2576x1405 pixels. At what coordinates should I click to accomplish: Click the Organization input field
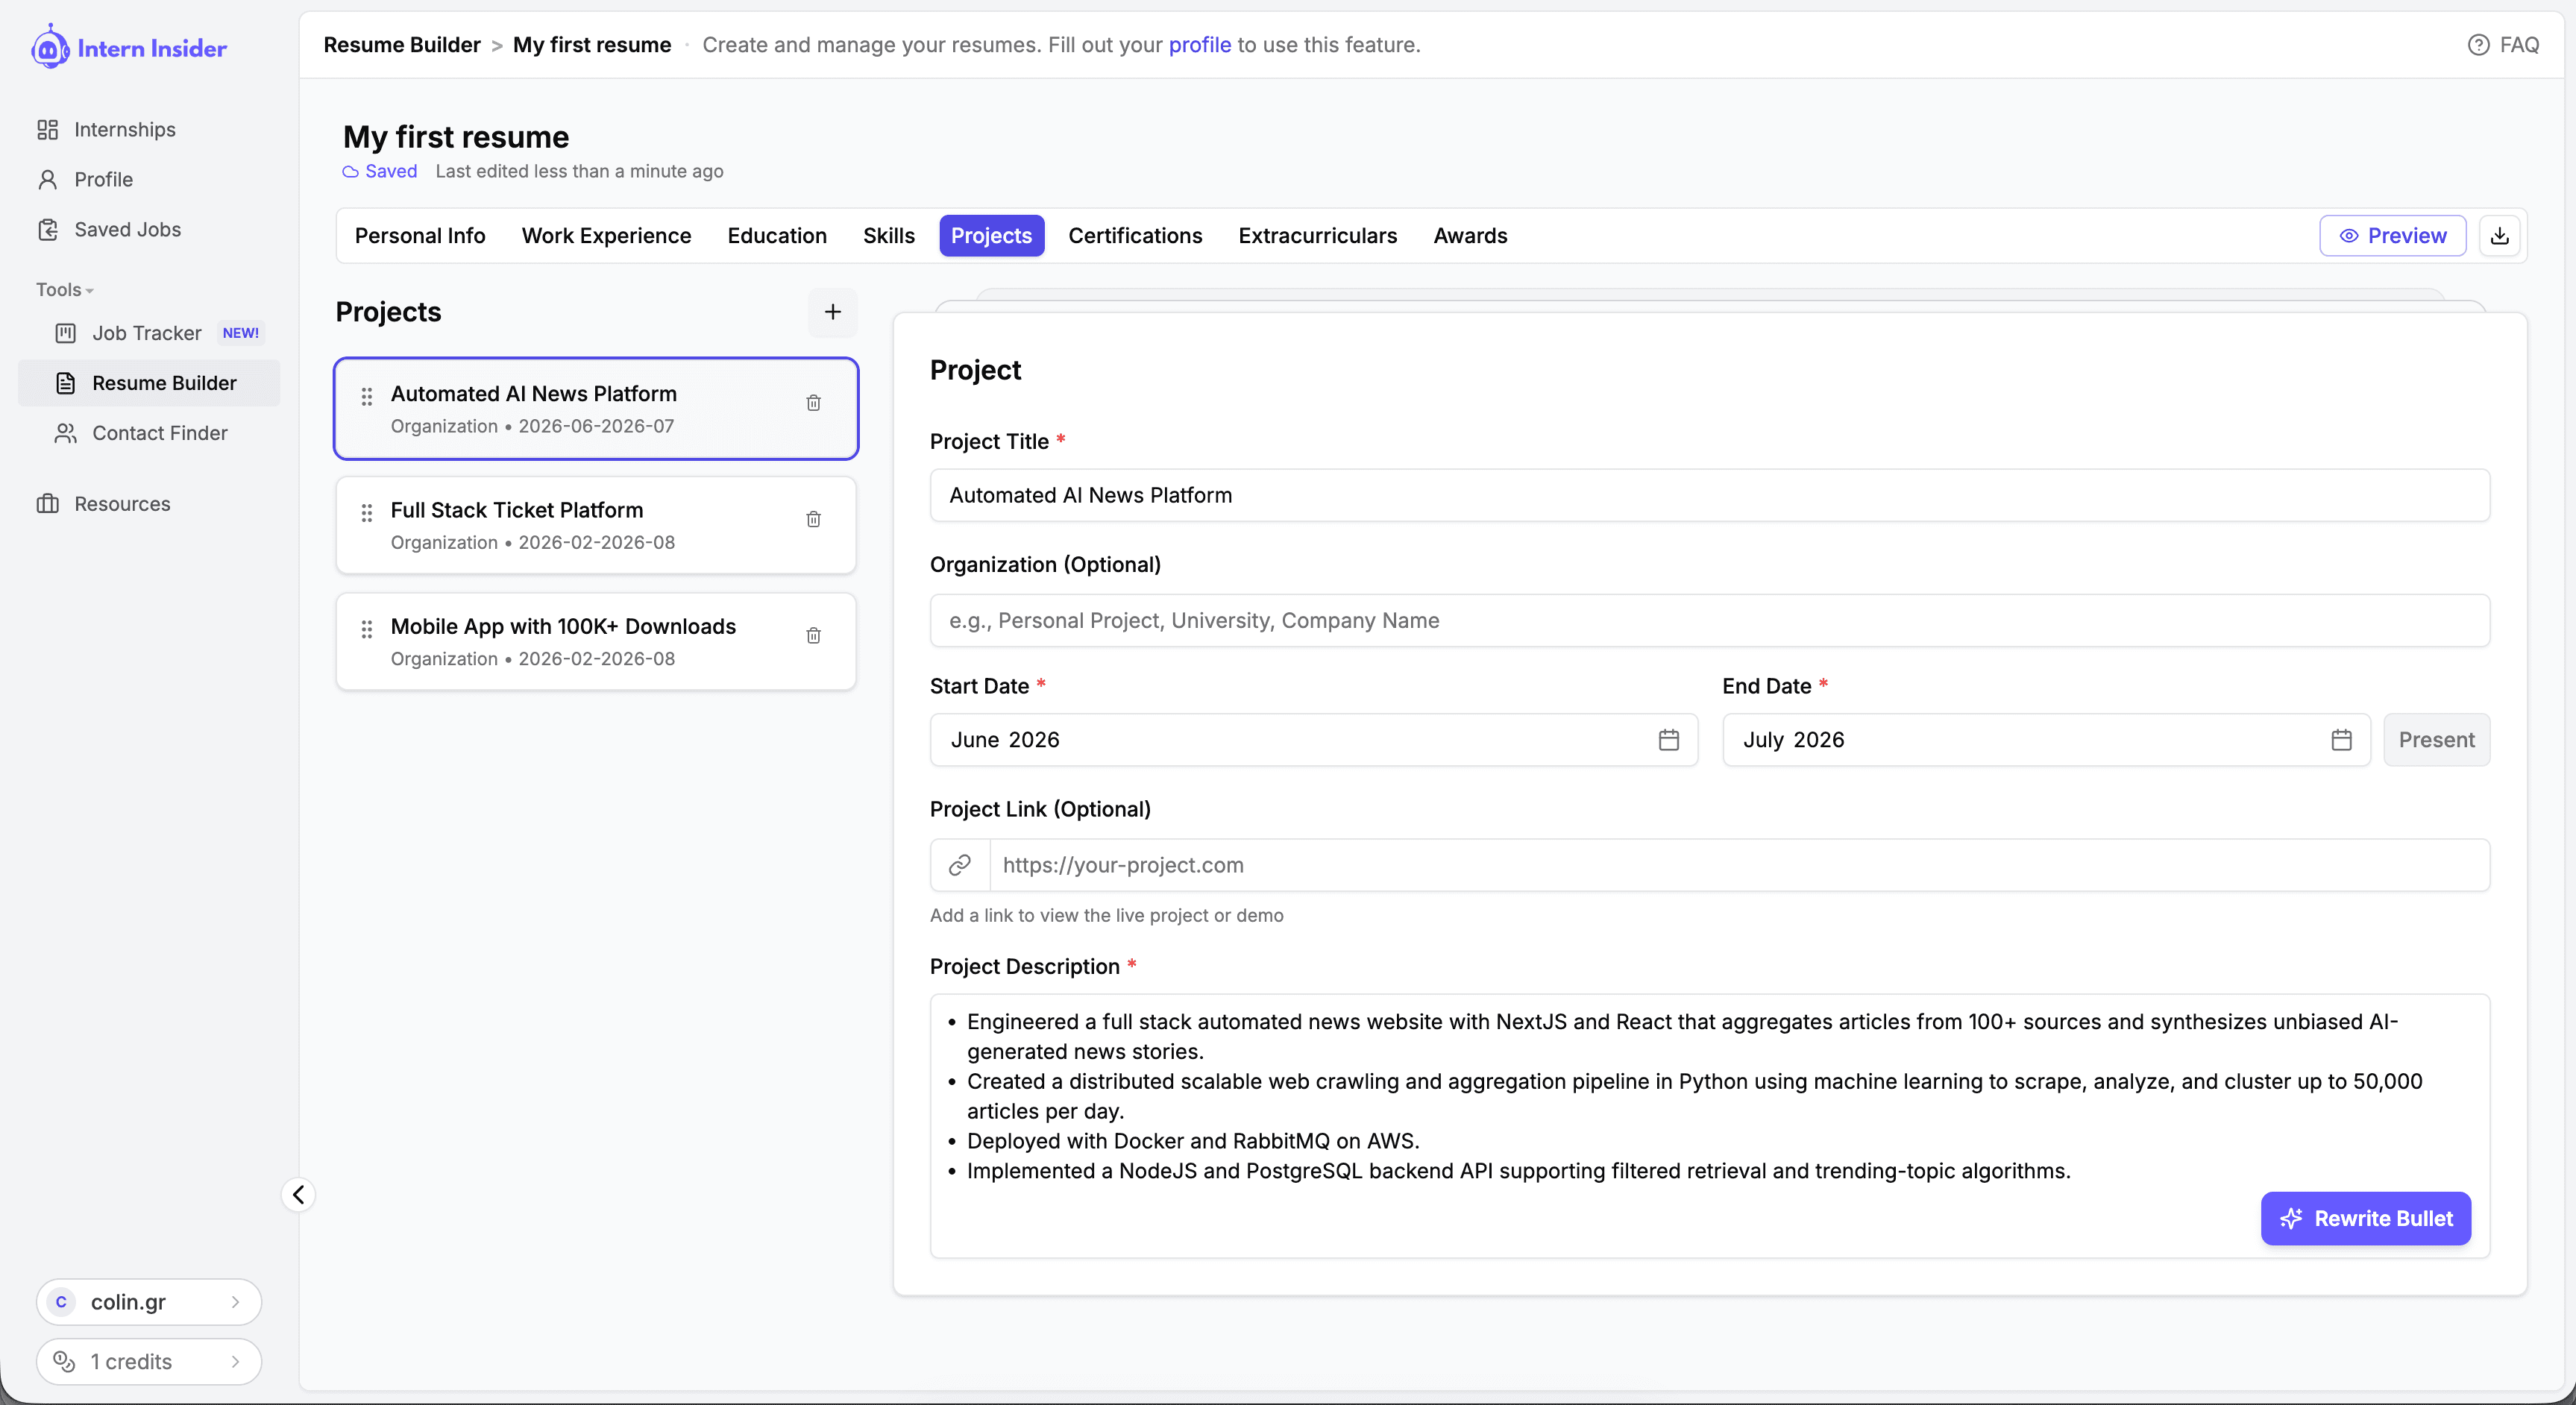pos(1709,620)
